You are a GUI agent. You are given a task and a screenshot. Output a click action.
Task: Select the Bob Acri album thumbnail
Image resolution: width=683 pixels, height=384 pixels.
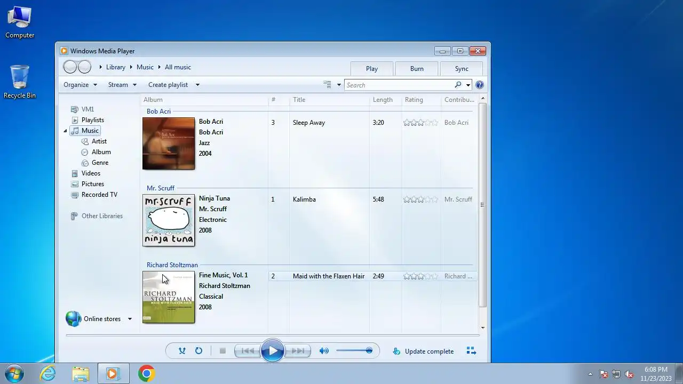(x=169, y=143)
